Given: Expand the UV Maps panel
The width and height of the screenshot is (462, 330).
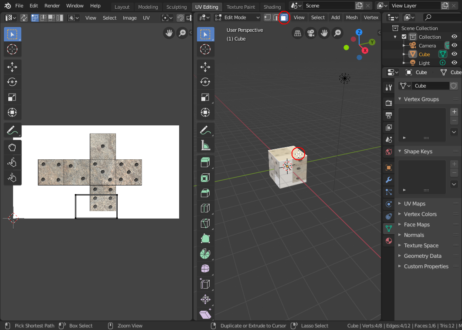Looking at the screenshot, I should click(414, 204).
